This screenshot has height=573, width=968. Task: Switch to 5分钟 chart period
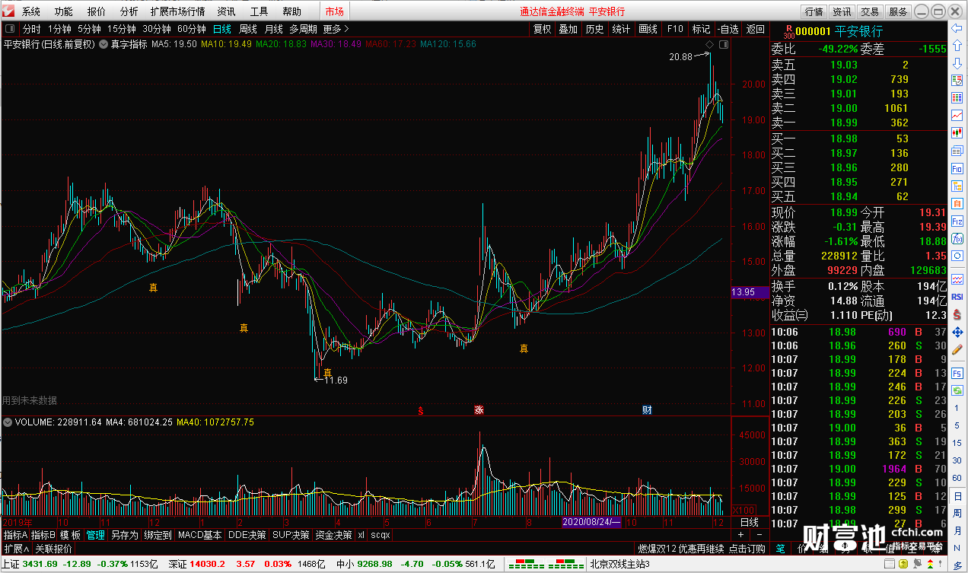pyautogui.click(x=89, y=29)
